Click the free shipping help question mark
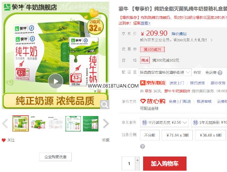 pyautogui.click(x=220, y=73)
